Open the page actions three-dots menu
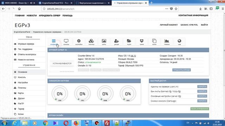Image resolution: width=225 pixels, height=126 pixels. [167, 9]
